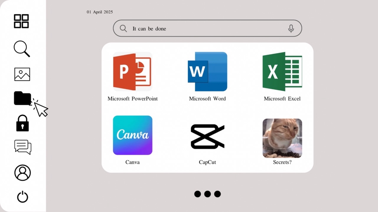Select the first page indicator dot
Image resolution: width=378 pixels, height=212 pixels.
pyautogui.click(x=198, y=194)
